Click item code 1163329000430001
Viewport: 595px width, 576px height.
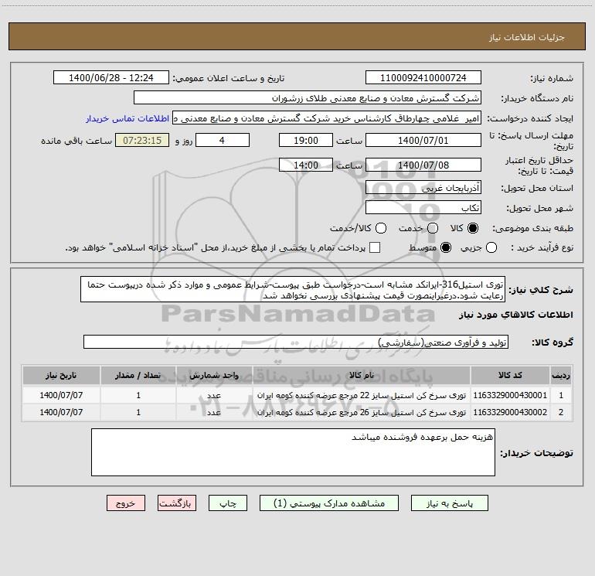[510, 395]
